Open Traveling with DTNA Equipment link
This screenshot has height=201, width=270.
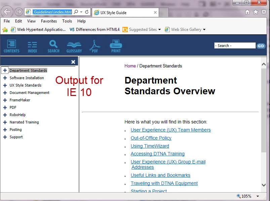point(164,183)
